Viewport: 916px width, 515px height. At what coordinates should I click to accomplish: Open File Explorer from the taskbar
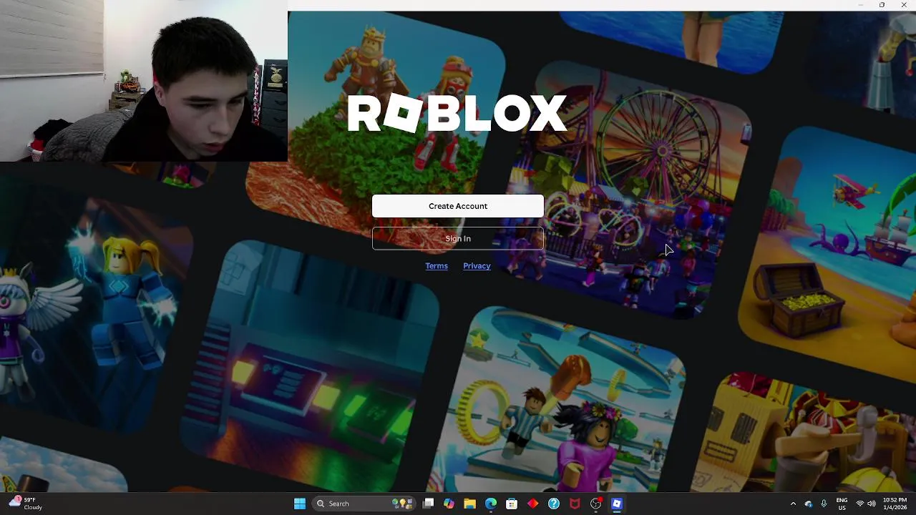[469, 504]
